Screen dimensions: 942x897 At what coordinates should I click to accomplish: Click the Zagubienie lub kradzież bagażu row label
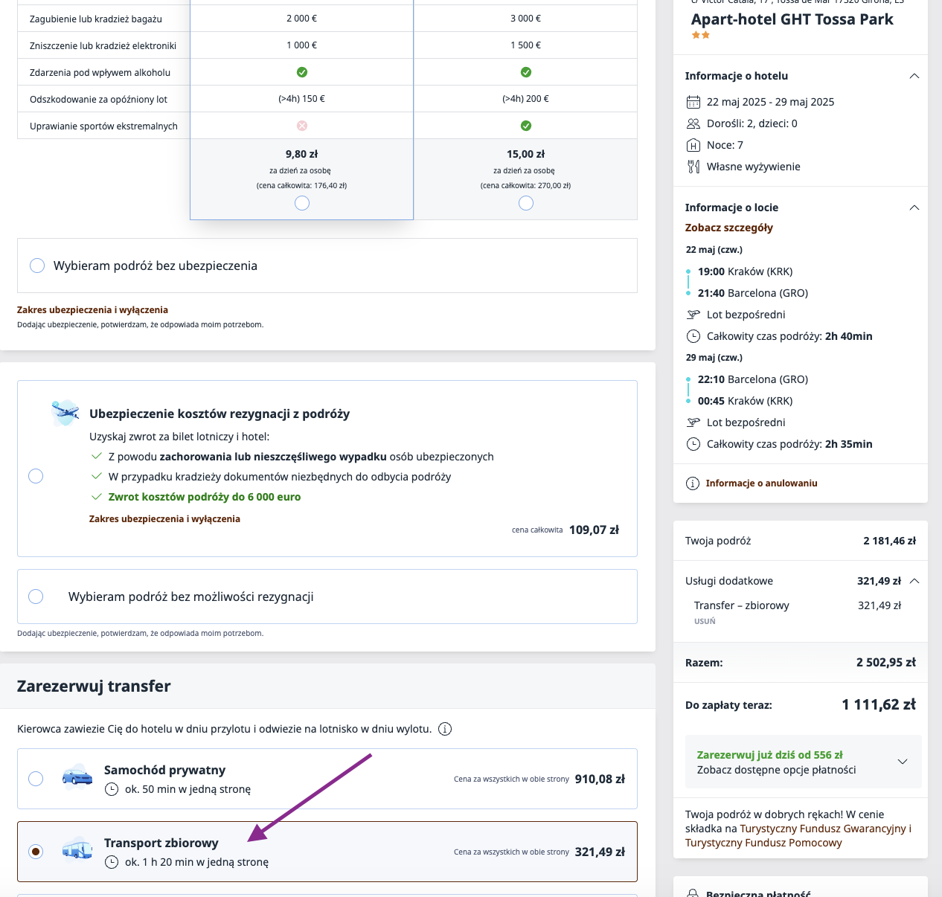coord(96,19)
